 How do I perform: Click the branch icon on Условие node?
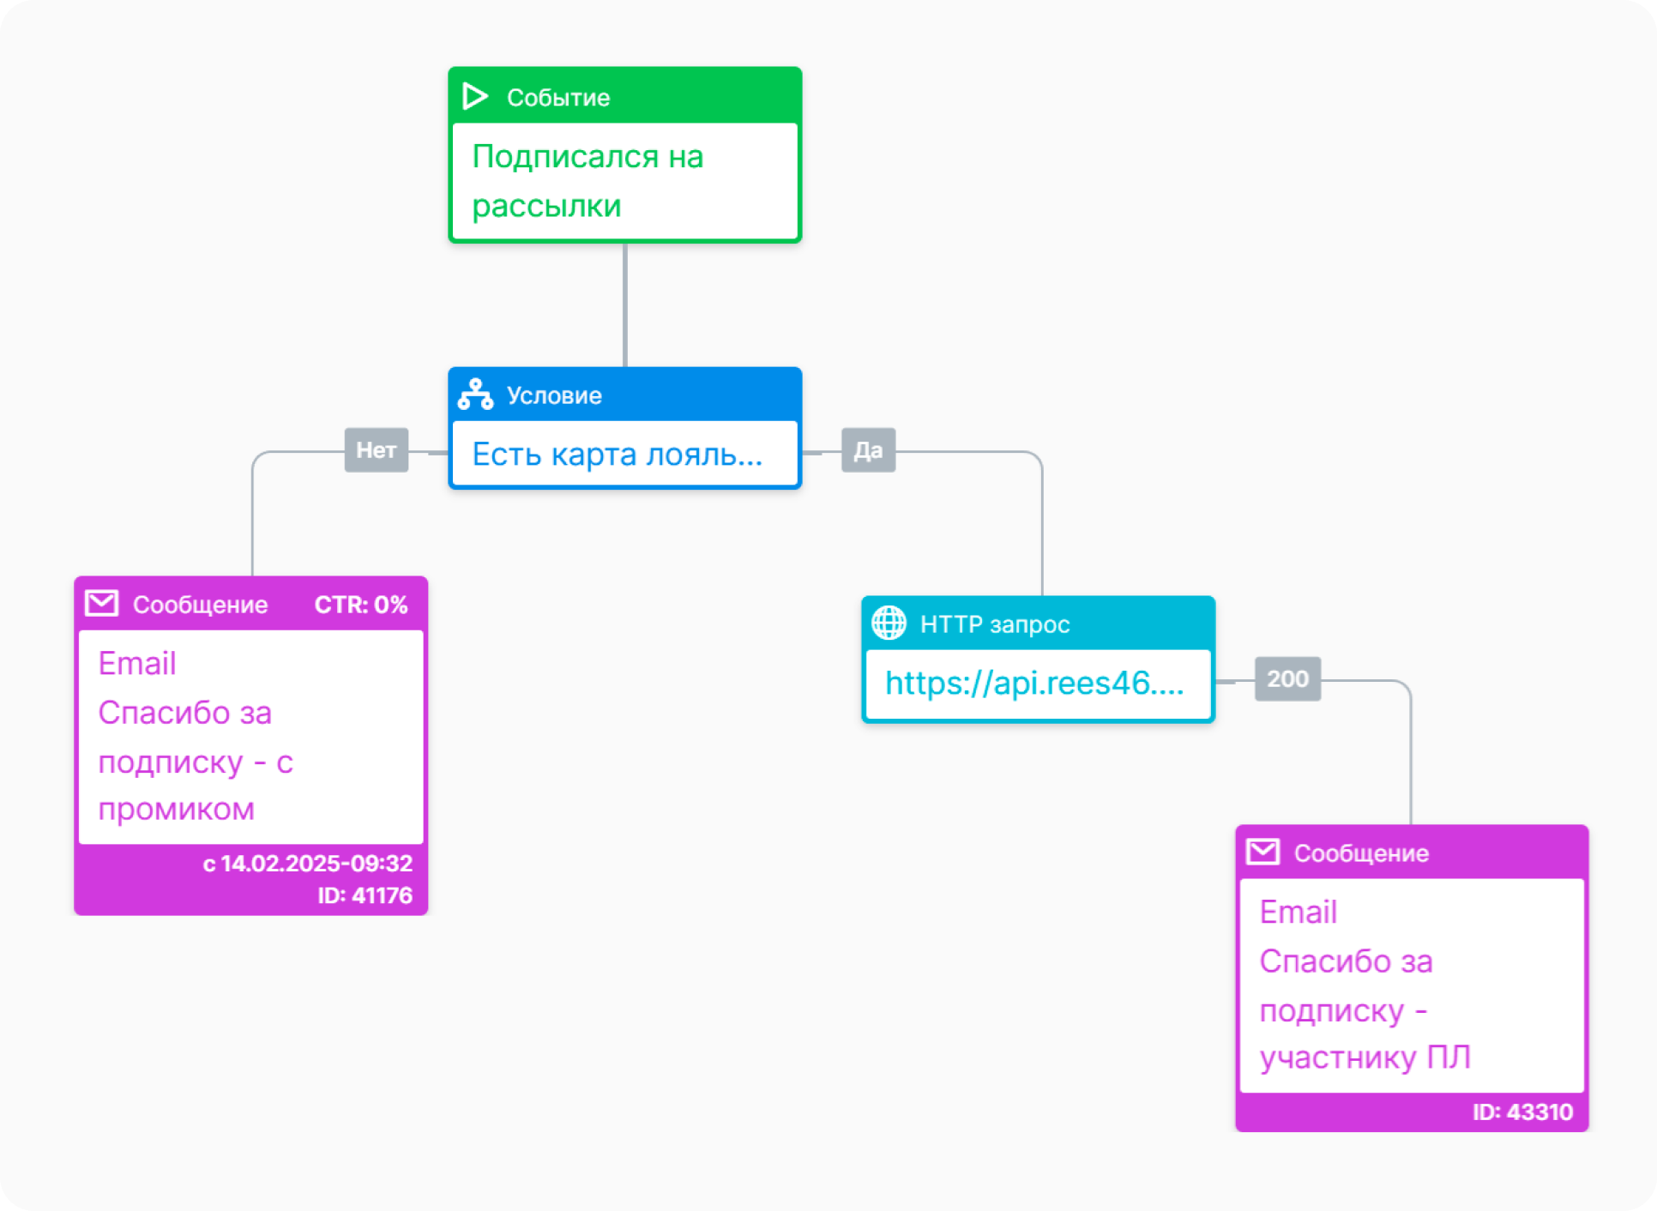pyautogui.click(x=475, y=395)
